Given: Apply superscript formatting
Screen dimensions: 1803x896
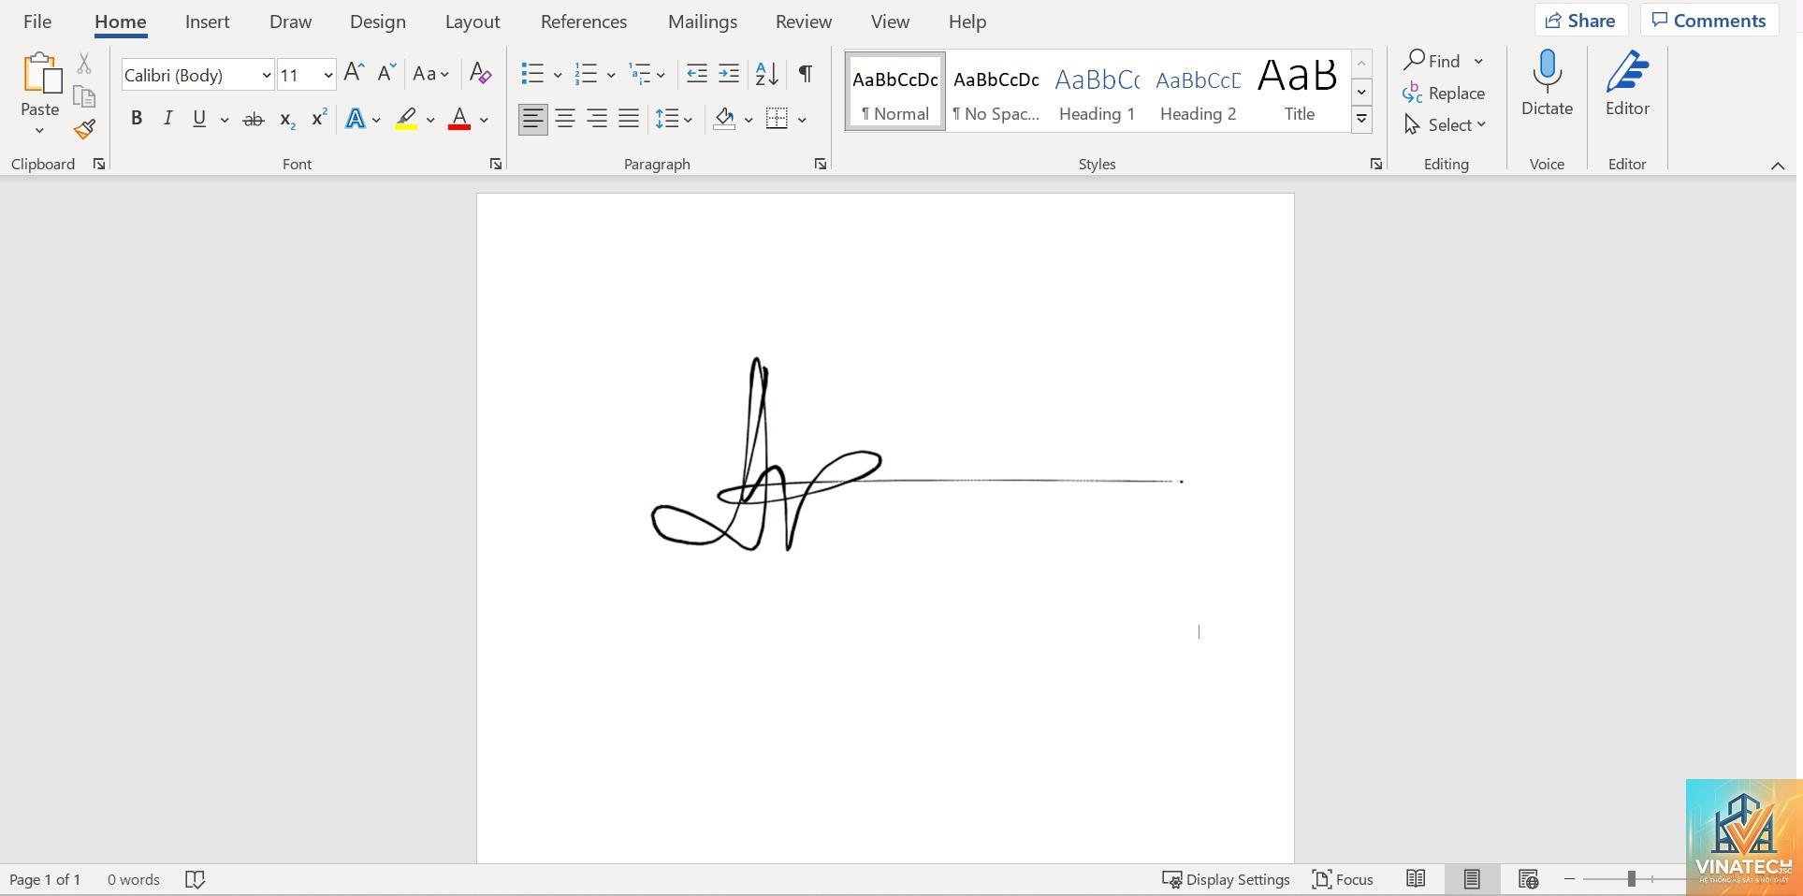Looking at the screenshot, I should [x=319, y=118].
